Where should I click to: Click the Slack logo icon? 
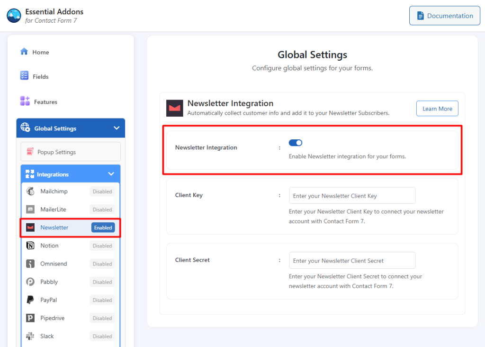pyautogui.click(x=30, y=336)
